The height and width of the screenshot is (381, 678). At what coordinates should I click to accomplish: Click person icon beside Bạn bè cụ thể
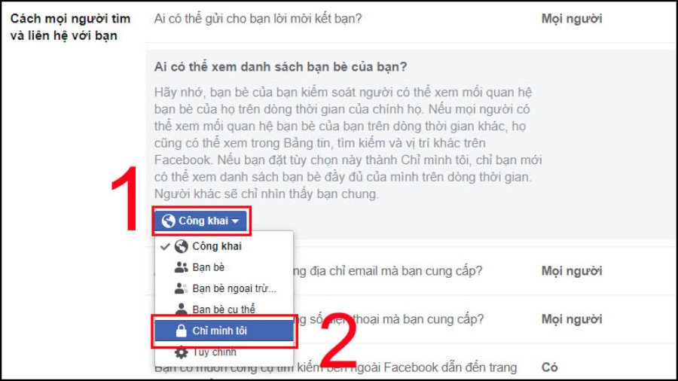pyautogui.click(x=181, y=309)
